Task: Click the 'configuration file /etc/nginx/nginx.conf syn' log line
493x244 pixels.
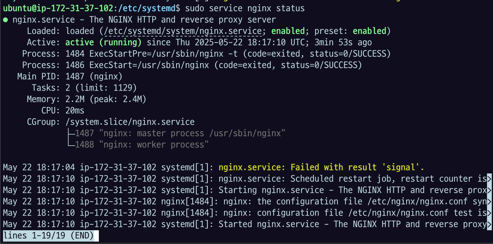Action: [x=245, y=202]
